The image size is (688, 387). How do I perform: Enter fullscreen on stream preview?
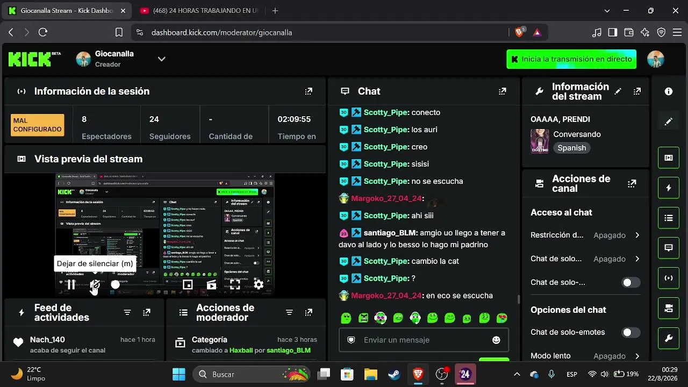tap(235, 285)
